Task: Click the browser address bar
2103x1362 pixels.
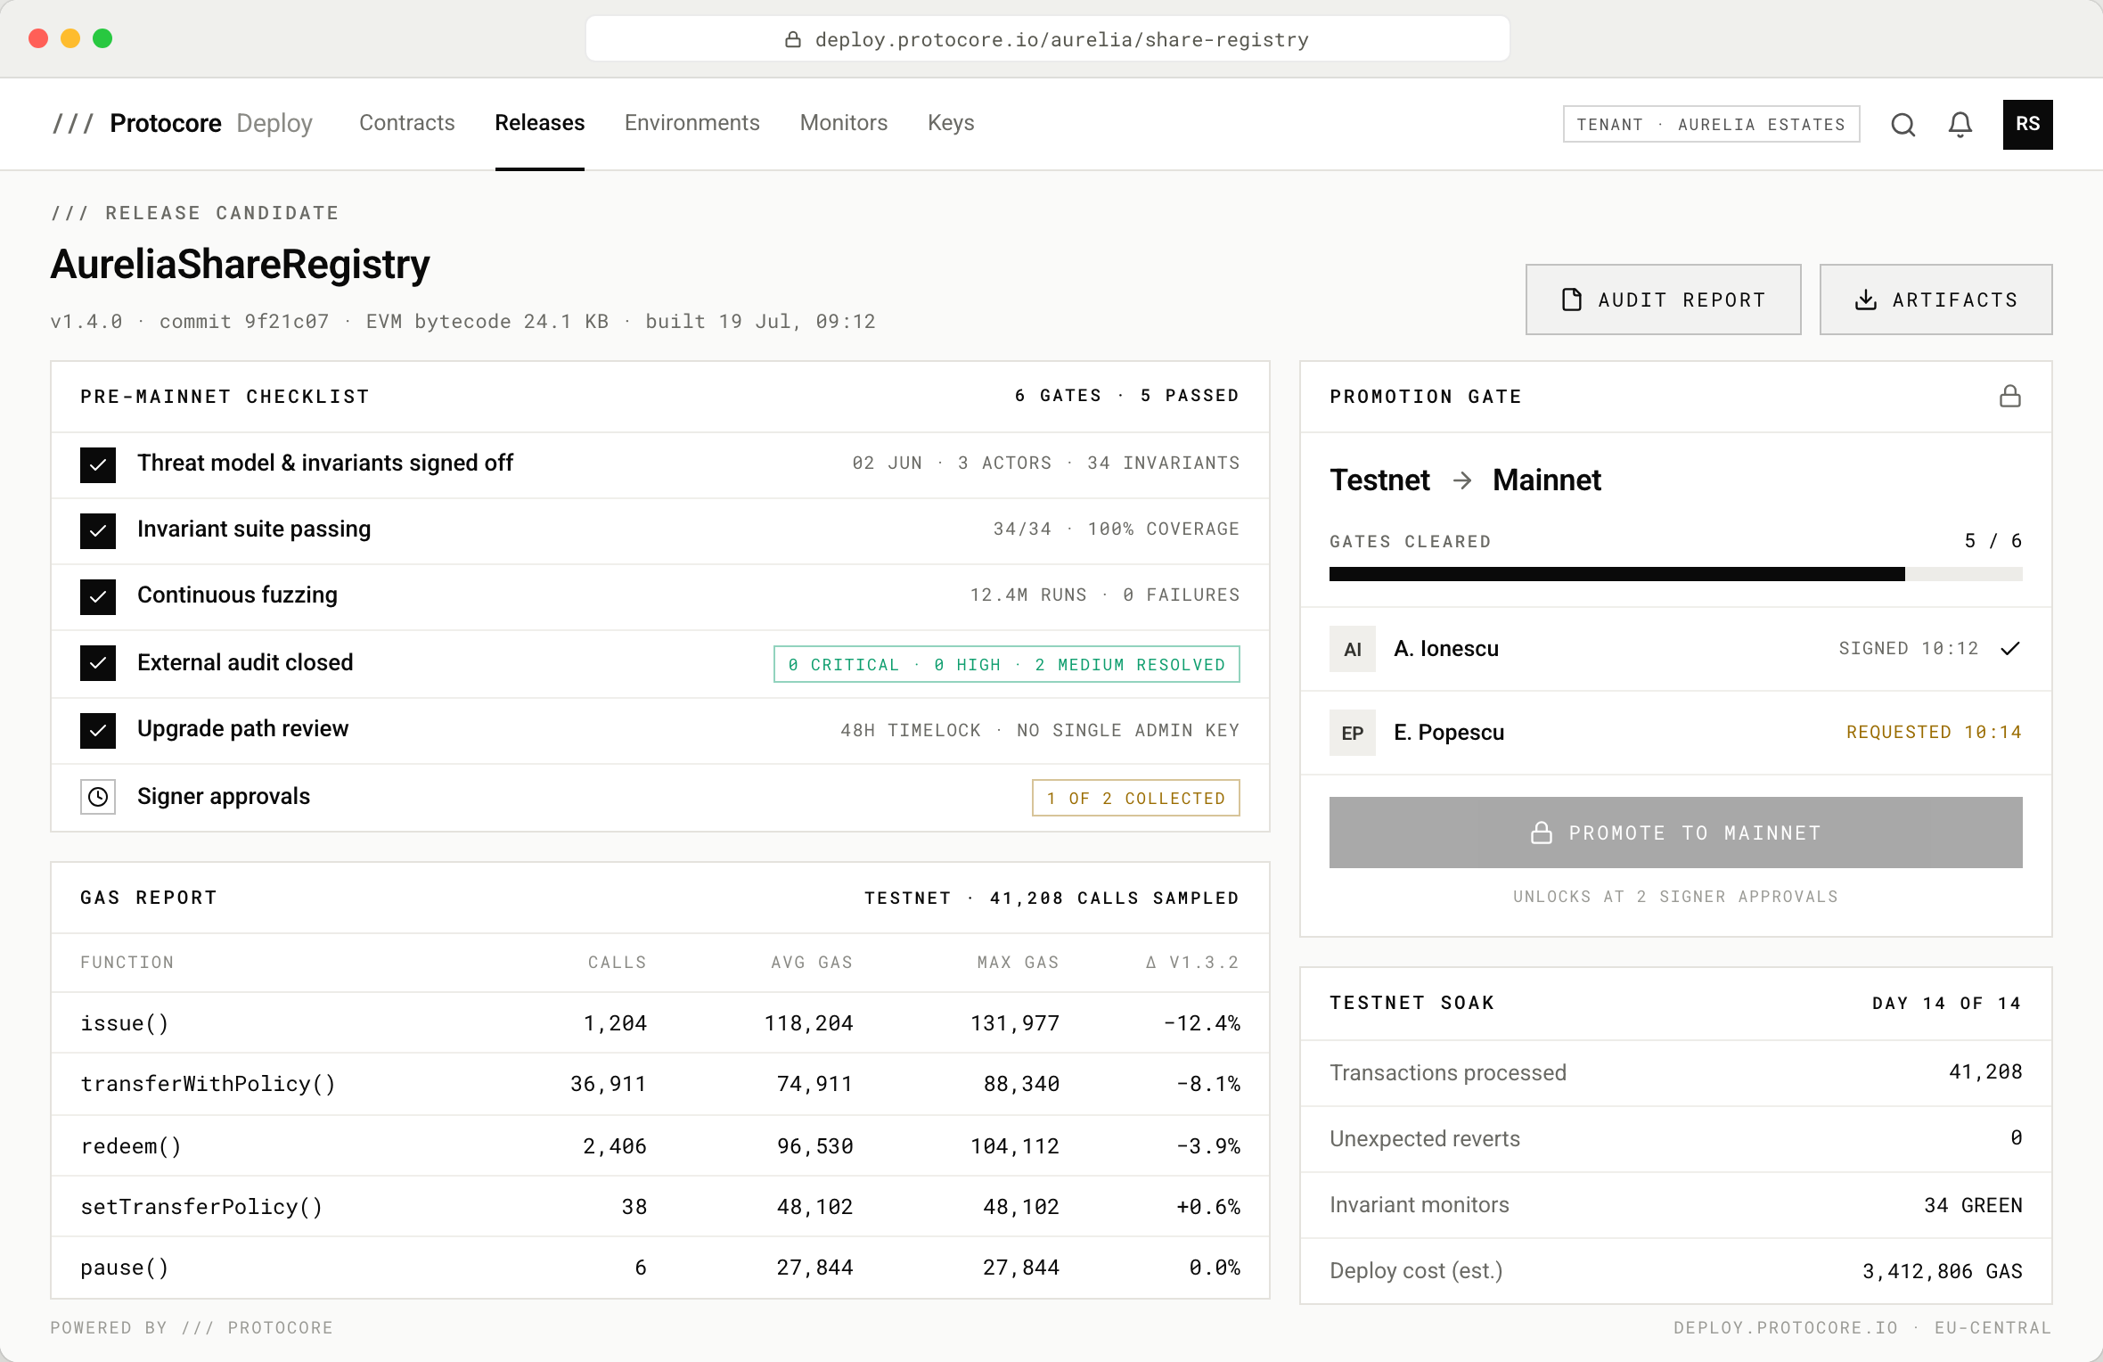Action: (x=1047, y=39)
